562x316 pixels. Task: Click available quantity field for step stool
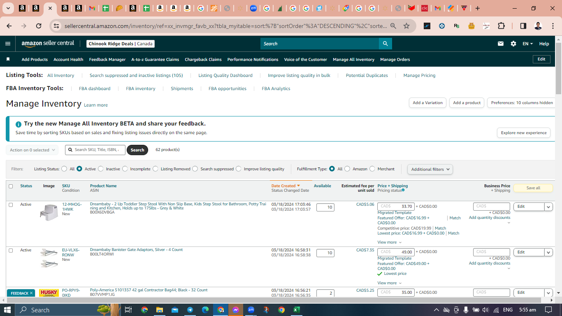(x=325, y=207)
